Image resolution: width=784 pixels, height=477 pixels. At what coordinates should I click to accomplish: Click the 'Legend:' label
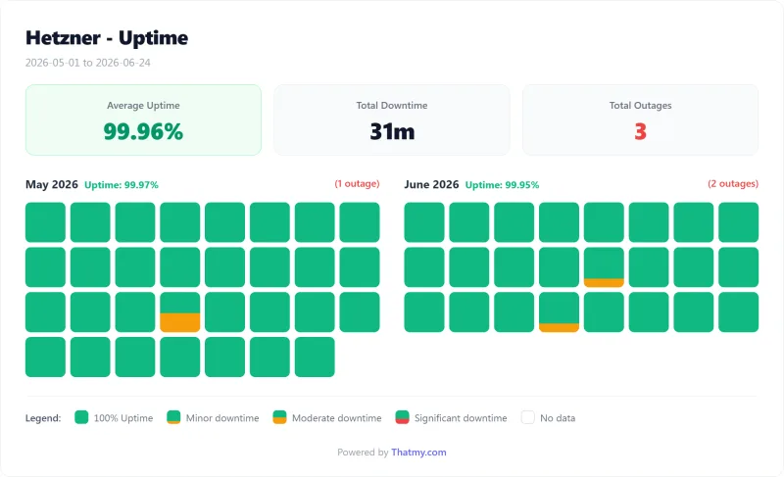43,418
